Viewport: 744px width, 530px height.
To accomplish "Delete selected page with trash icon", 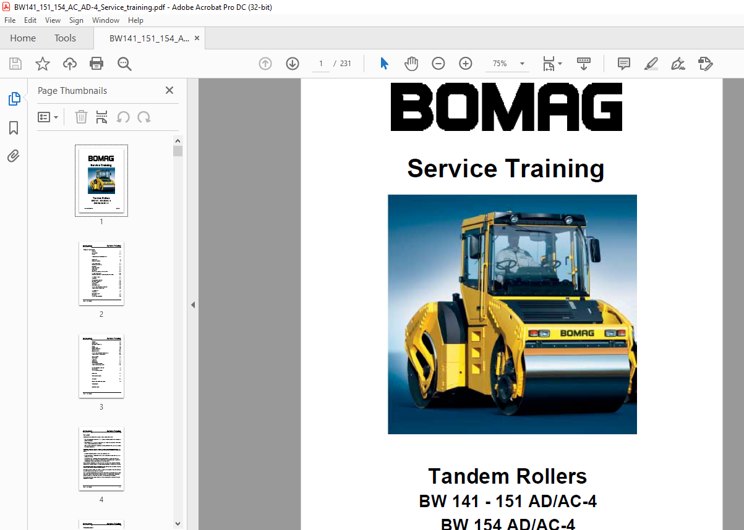I will (81, 117).
